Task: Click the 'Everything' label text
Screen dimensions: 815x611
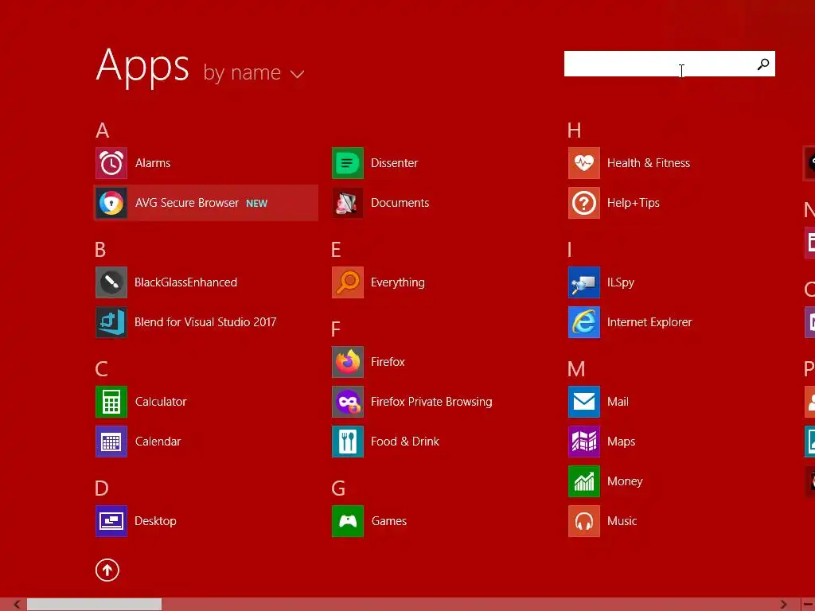Action: pos(398,282)
